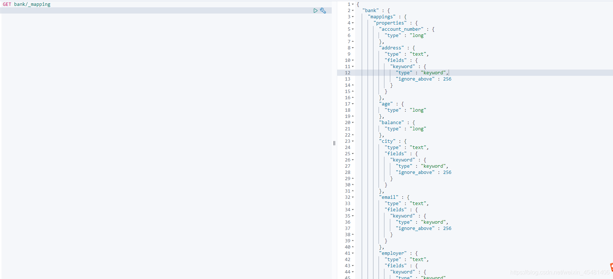
Task: Click the "bank" key in the response
Action: coord(371,11)
